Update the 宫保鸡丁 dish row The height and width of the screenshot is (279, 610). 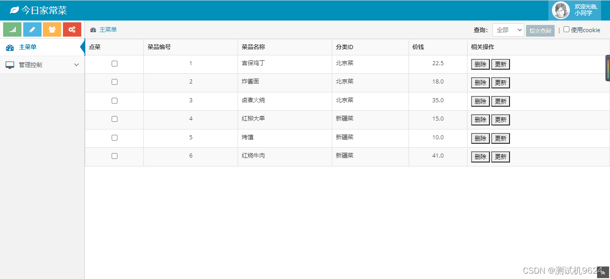click(x=501, y=64)
